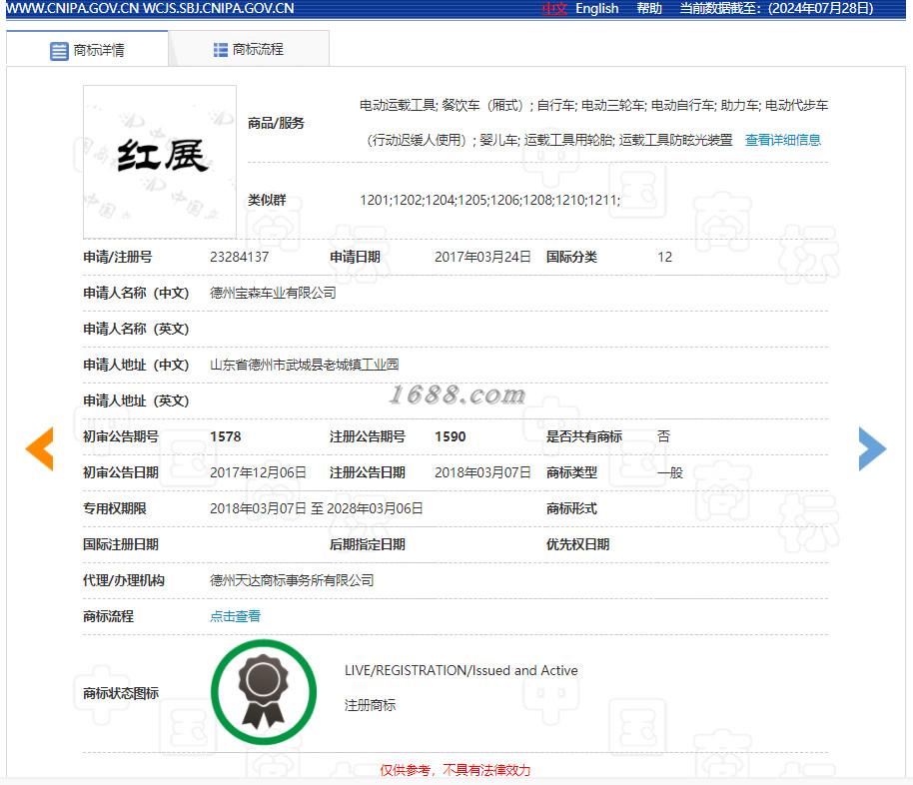Select application date 2017年03月24日
The height and width of the screenshot is (785, 913).
(x=482, y=257)
